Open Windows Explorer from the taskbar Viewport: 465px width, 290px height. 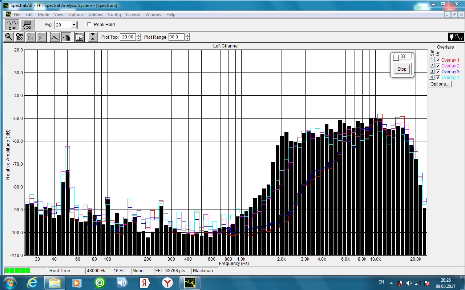54,282
